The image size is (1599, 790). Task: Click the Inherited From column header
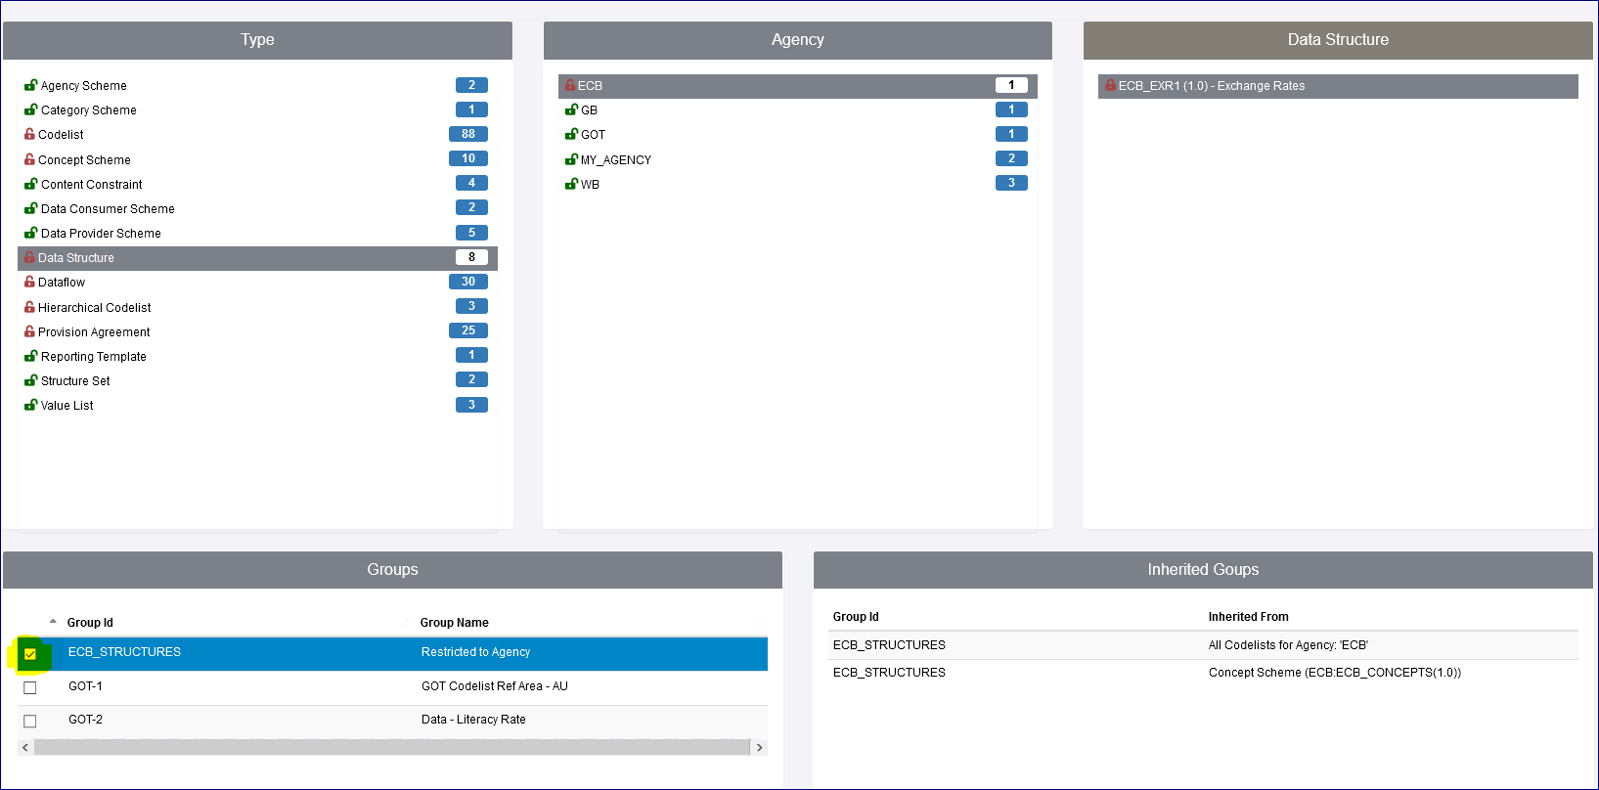(1248, 617)
